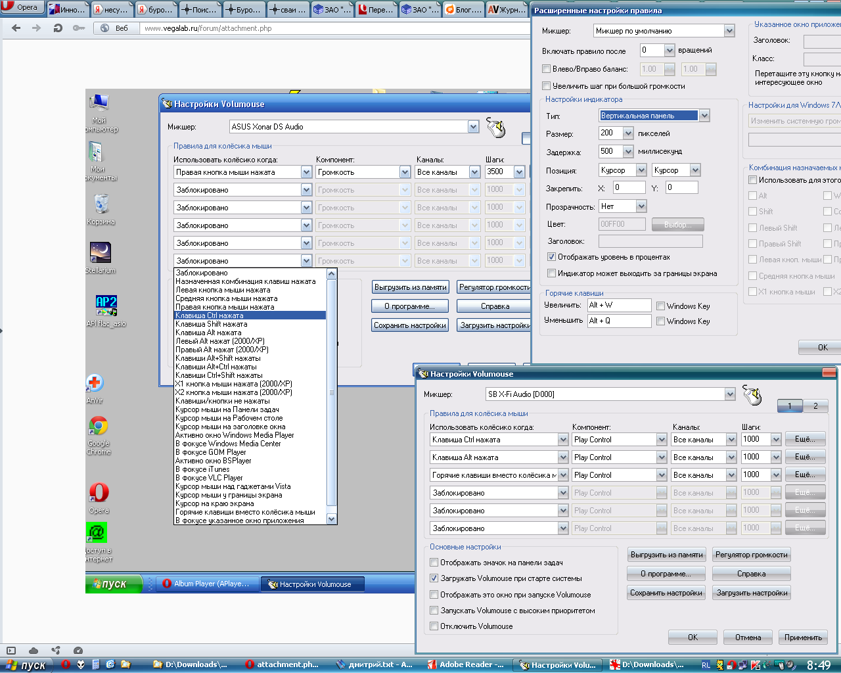Toggle Отображать уровень в процентах checkbox
This screenshot has height=673, width=841.
[x=551, y=257]
